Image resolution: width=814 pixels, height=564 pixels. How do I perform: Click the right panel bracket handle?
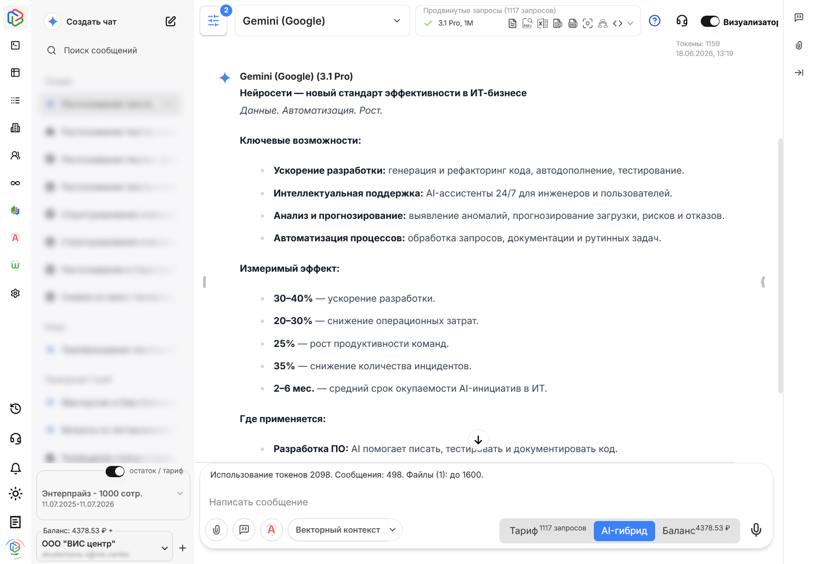tap(763, 282)
